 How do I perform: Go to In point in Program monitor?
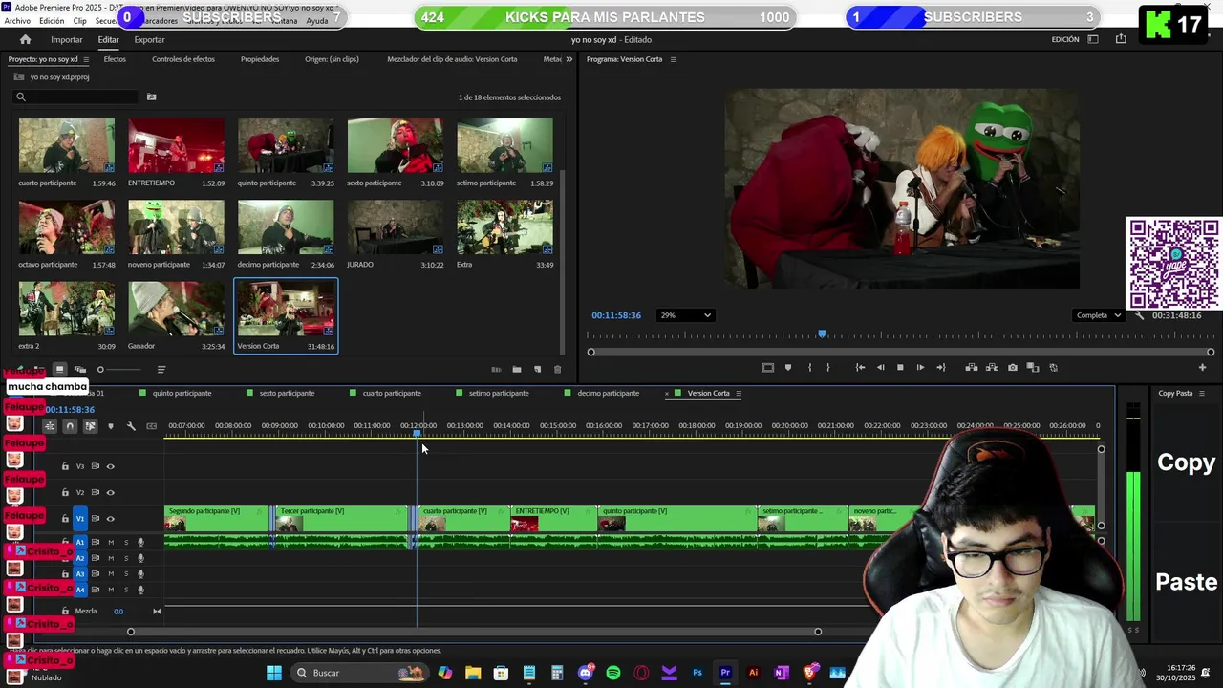tap(860, 368)
